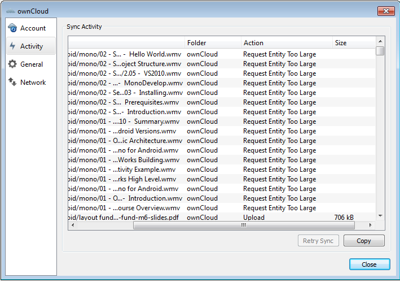Sort list by Action column header
The image size is (400, 282).
(286, 43)
